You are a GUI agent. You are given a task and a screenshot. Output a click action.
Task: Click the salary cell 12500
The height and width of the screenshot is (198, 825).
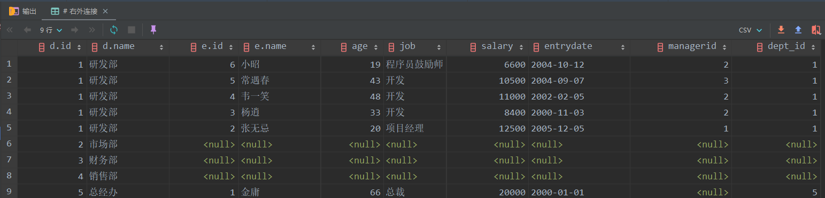click(x=487, y=128)
